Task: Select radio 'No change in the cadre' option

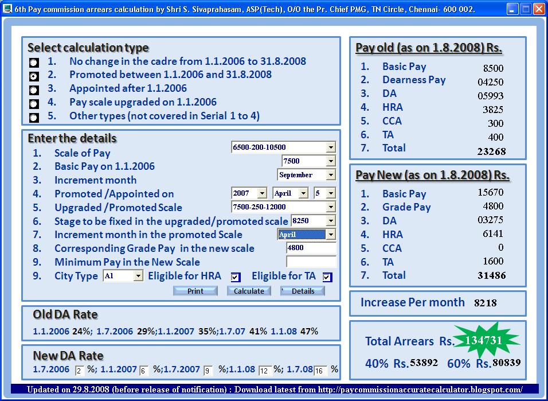Action: (x=34, y=63)
